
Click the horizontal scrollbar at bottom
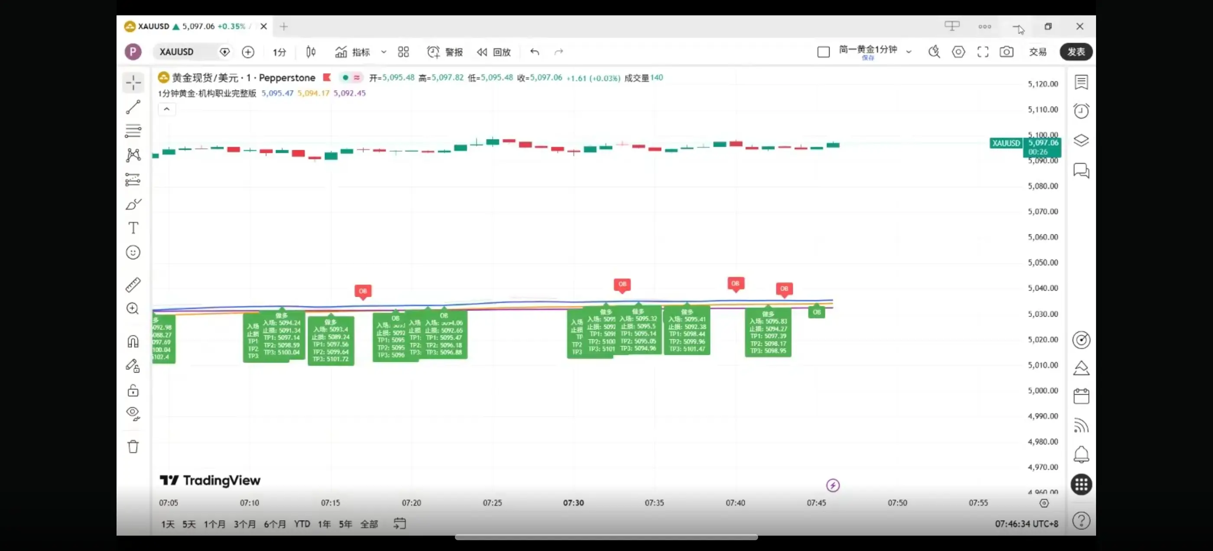[606, 537]
